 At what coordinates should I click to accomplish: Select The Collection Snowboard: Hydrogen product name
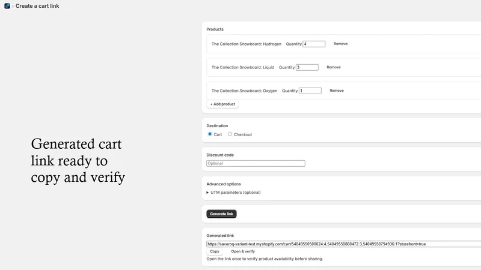247,44
